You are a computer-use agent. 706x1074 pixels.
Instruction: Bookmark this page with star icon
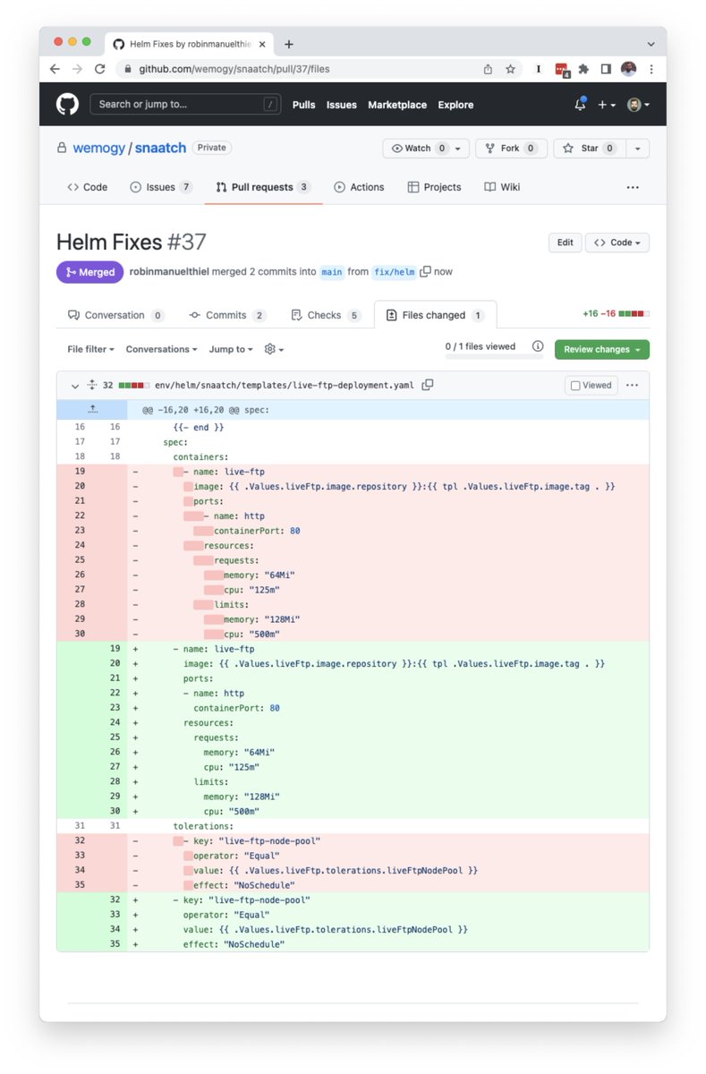click(x=510, y=69)
